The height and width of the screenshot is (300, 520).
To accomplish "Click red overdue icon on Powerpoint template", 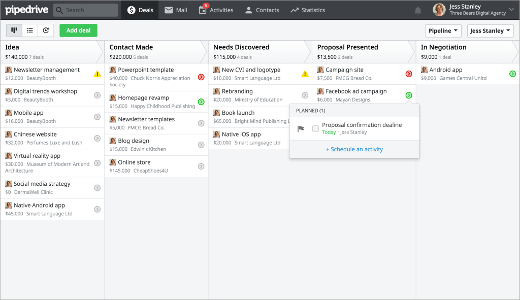I will (x=201, y=77).
